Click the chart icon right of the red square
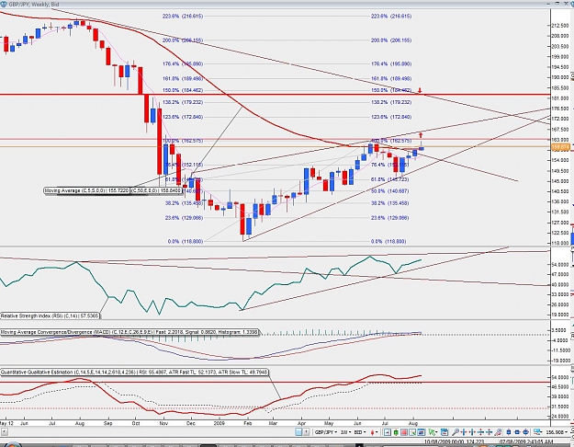The image size is (574, 447). point(411,432)
